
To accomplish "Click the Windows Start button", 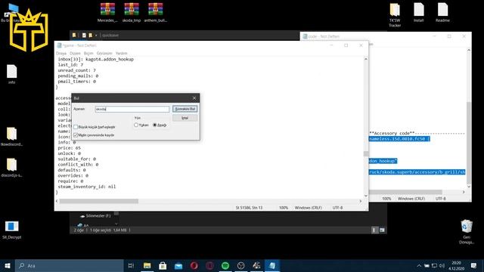I will point(8,265).
